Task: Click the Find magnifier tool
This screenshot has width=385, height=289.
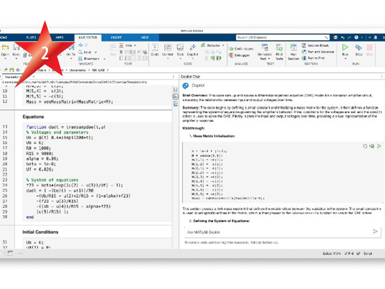Action: click(x=85, y=52)
